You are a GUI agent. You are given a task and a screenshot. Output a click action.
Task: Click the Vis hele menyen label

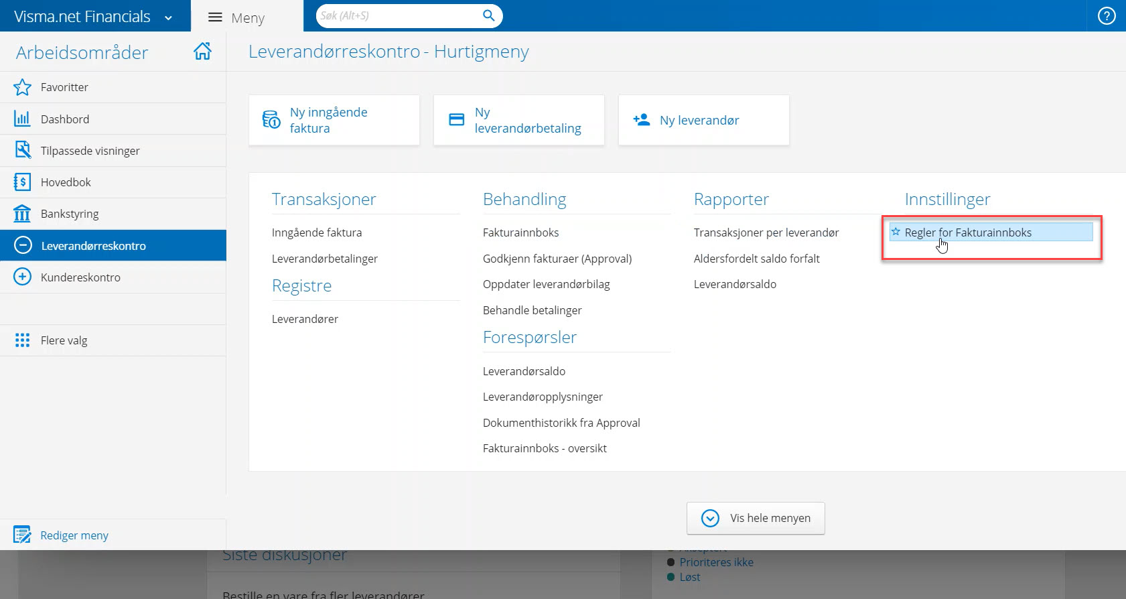click(770, 518)
